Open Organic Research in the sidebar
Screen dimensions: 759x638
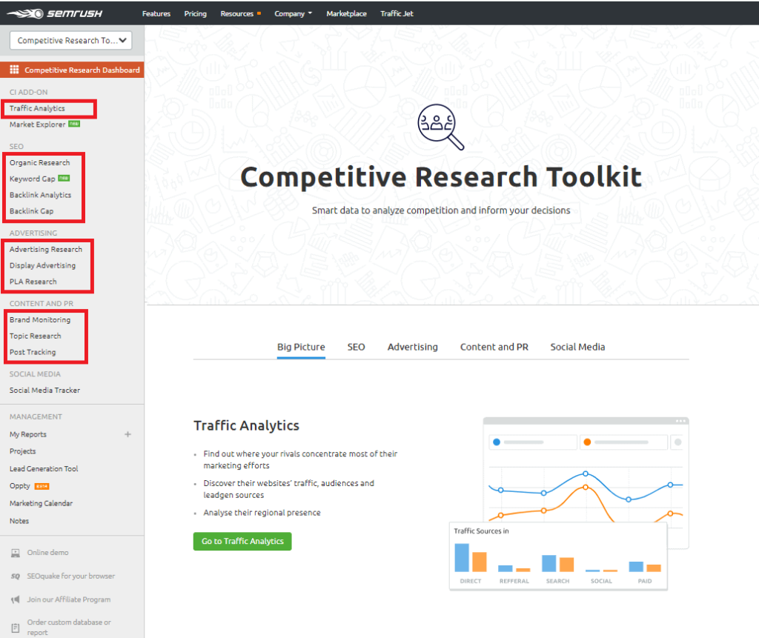40,162
